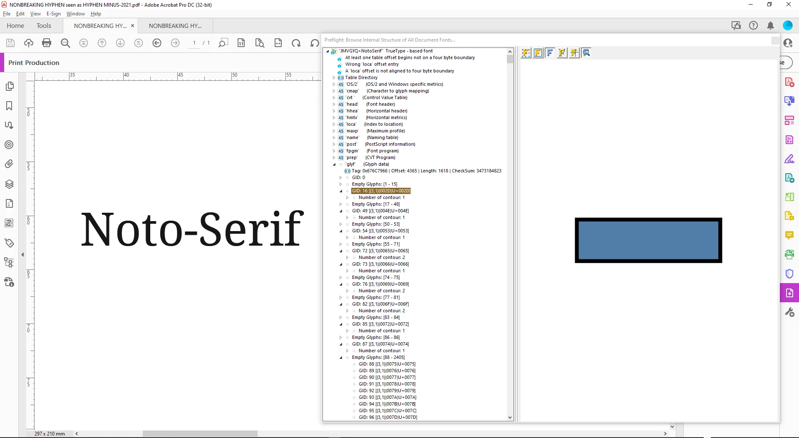
Task: Expand the Table Directory node
Action: click(334, 78)
